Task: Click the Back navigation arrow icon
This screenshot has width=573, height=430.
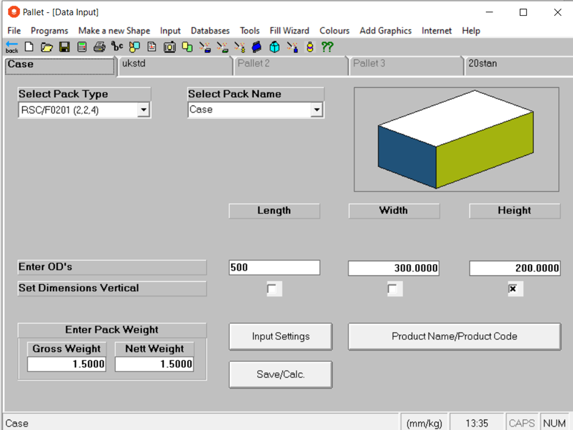Action: (x=11, y=47)
